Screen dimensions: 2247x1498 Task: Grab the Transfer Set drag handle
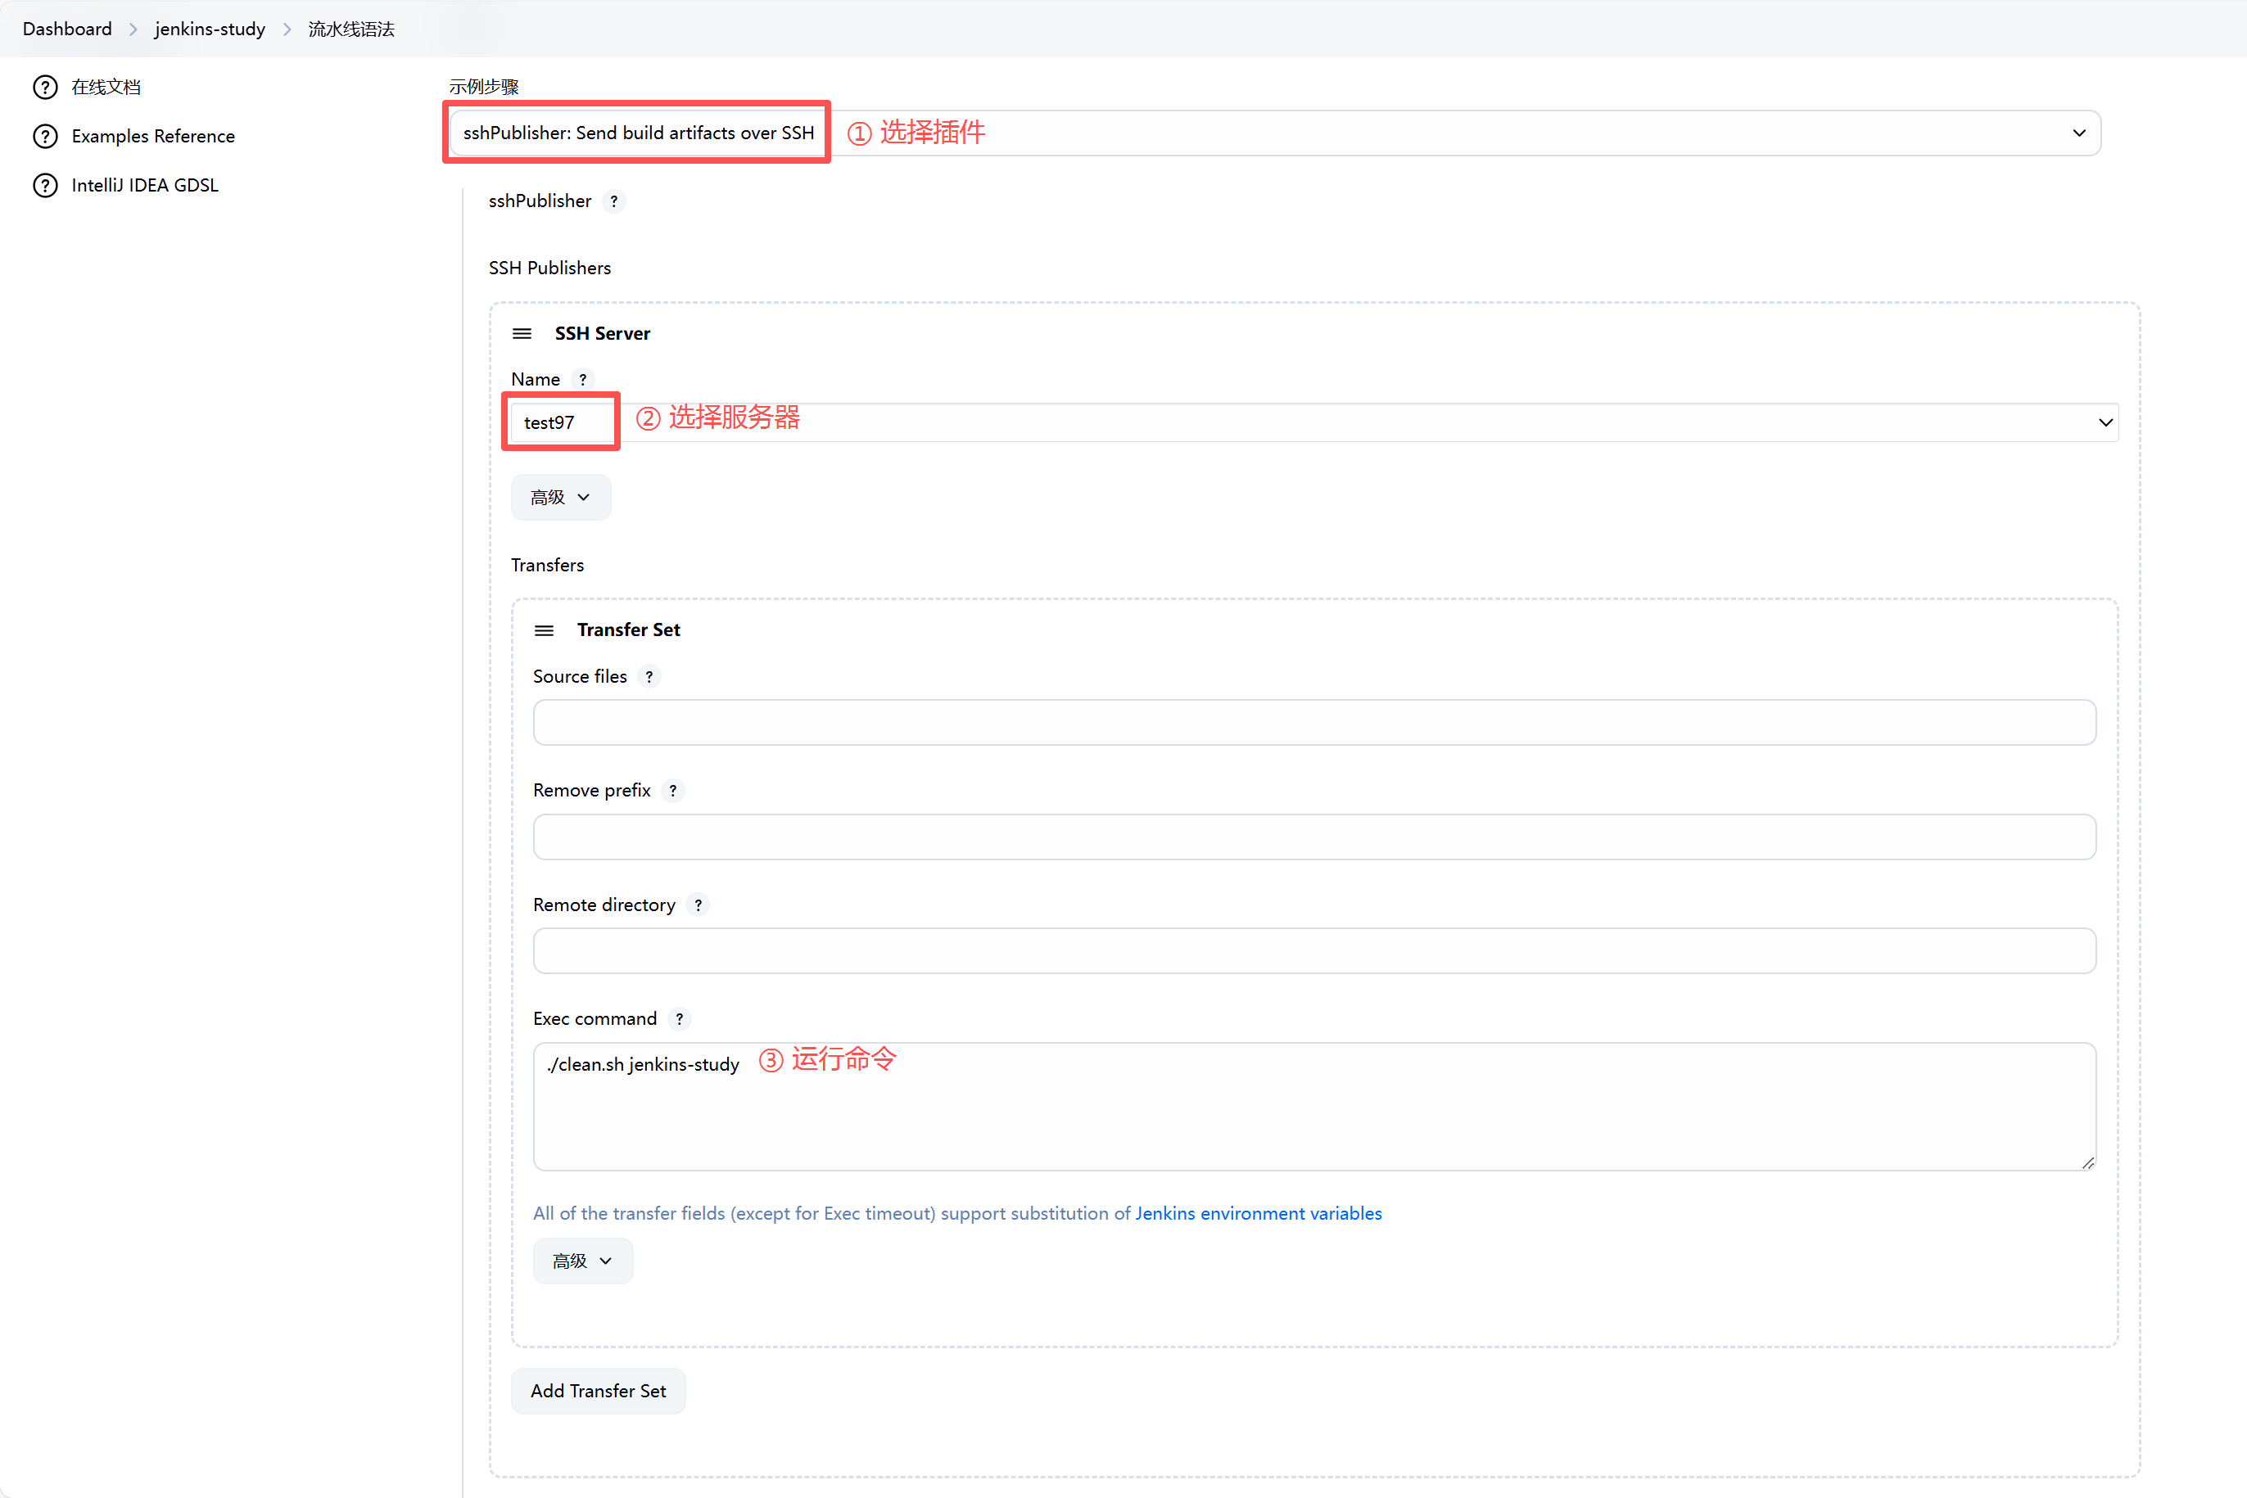click(544, 630)
